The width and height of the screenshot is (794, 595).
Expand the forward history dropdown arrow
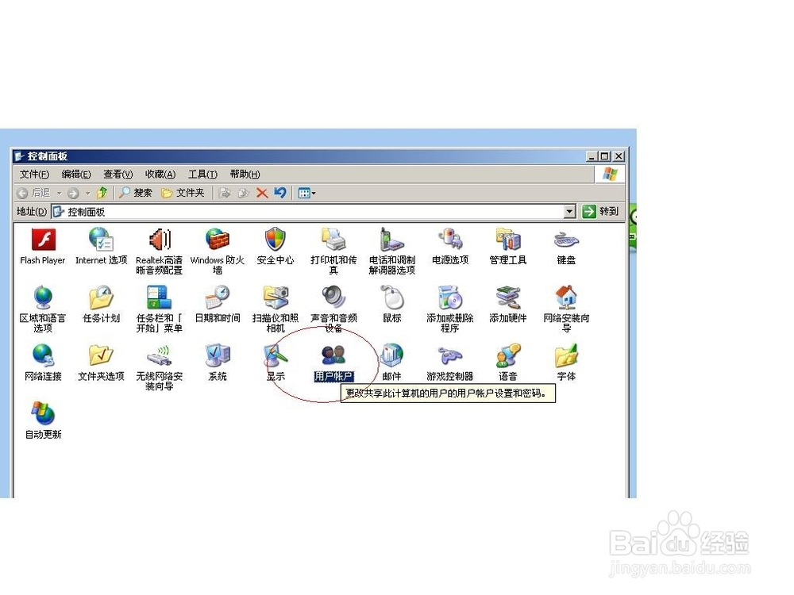click(x=87, y=193)
